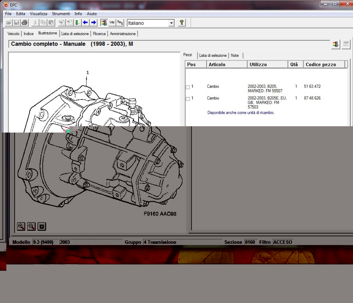Click the notes edit icon beside title
The width and height of the screenshot is (353, 303).
[346, 44]
